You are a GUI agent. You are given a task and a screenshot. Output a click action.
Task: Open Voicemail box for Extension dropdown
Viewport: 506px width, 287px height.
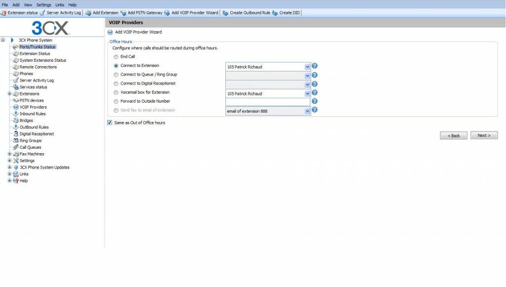(307, 94)
